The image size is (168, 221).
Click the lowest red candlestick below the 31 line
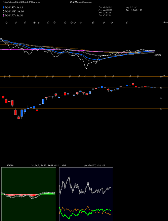click(19, 118)
